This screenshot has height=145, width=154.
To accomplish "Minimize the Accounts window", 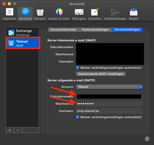I will (x=9, y=4).
